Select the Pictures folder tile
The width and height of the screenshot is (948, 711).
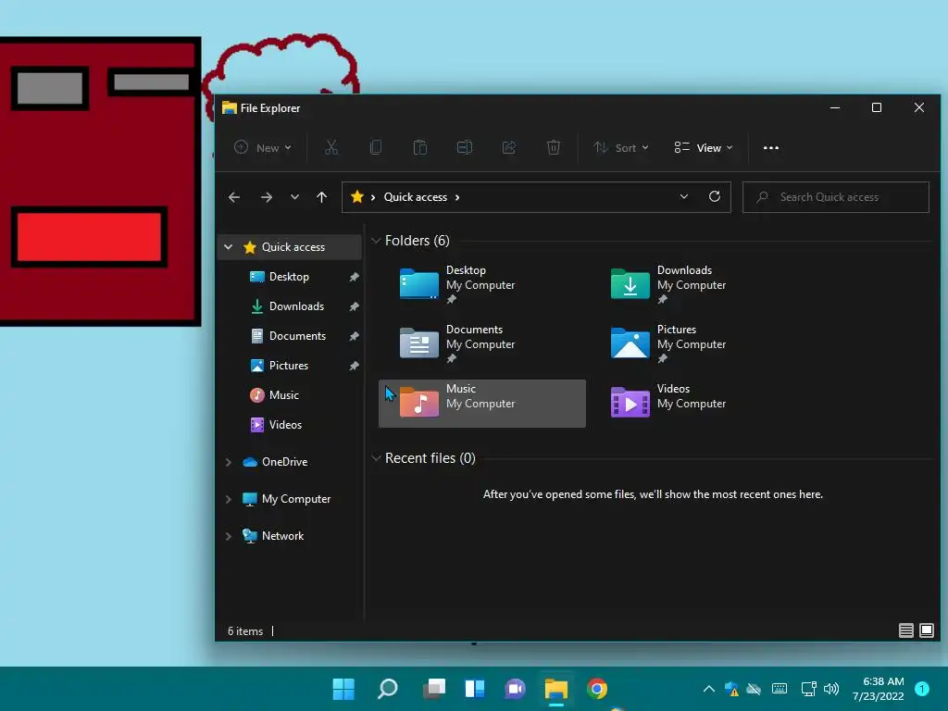(692, 344)
